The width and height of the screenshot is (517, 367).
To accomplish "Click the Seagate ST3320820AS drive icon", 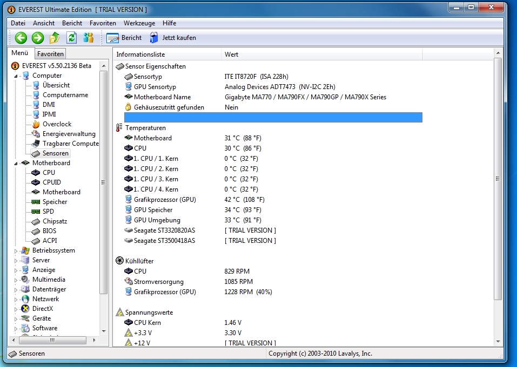I will 128,230.
